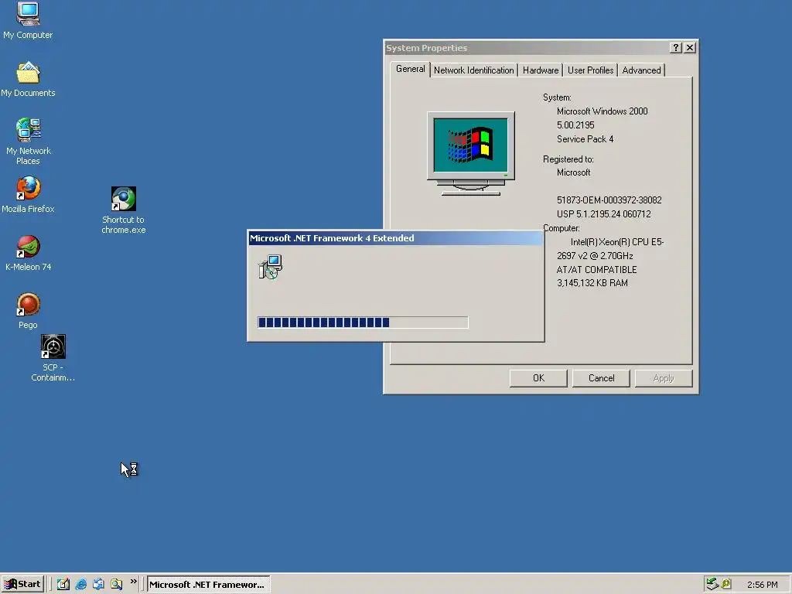
Task: Expand the quick launch overflow chevron
Action: [133, 582]
